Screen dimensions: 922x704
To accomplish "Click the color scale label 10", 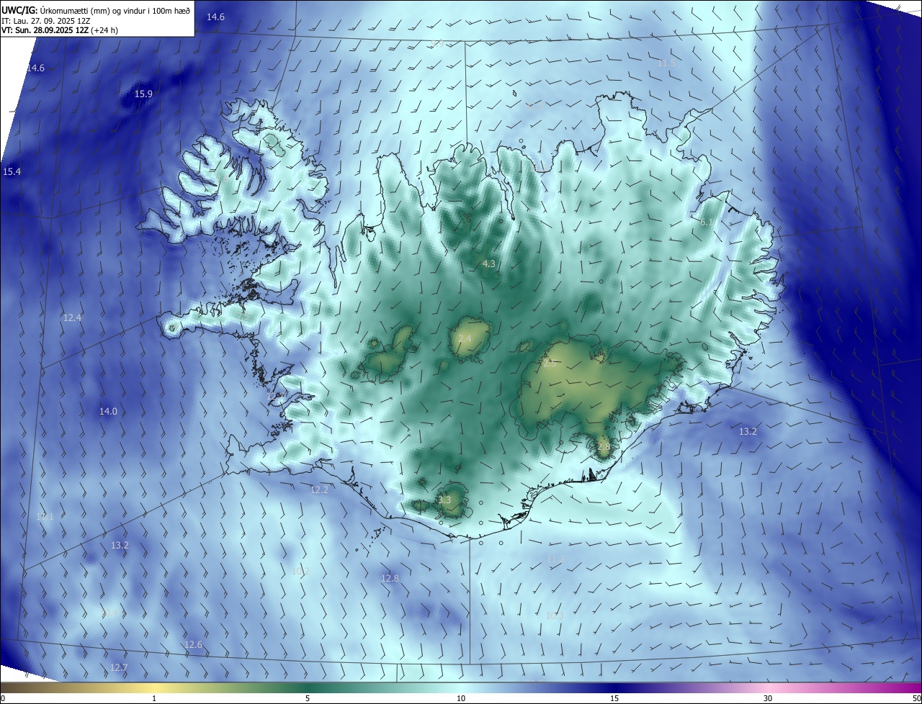I will (x=461, y=698).
